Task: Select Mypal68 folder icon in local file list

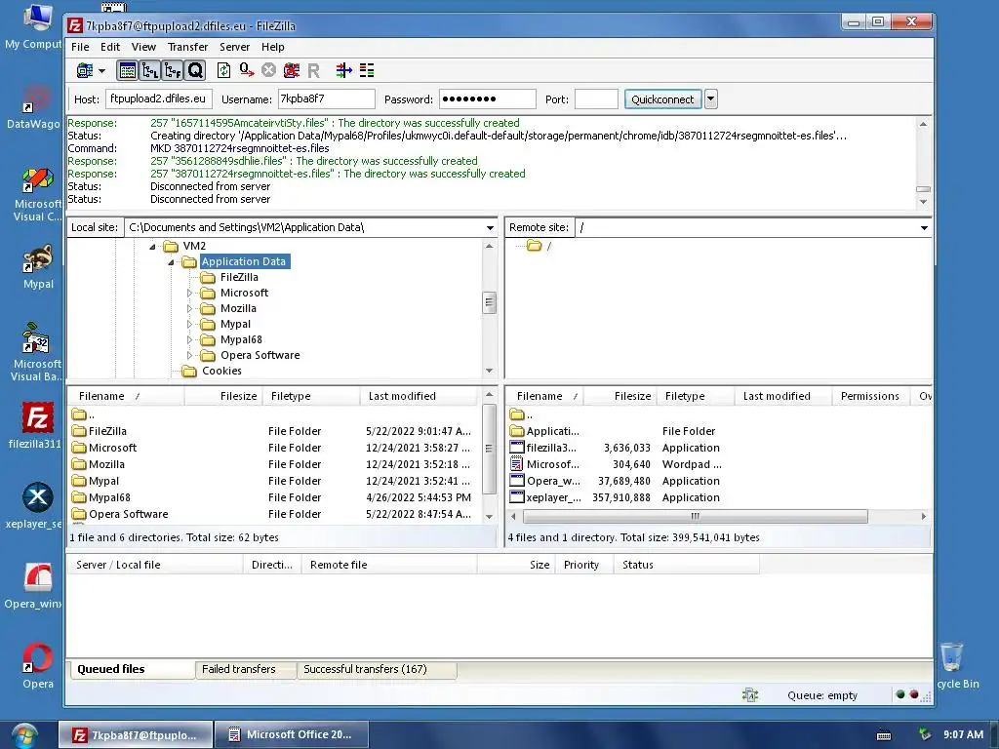Action: click(x=79, y=497)
